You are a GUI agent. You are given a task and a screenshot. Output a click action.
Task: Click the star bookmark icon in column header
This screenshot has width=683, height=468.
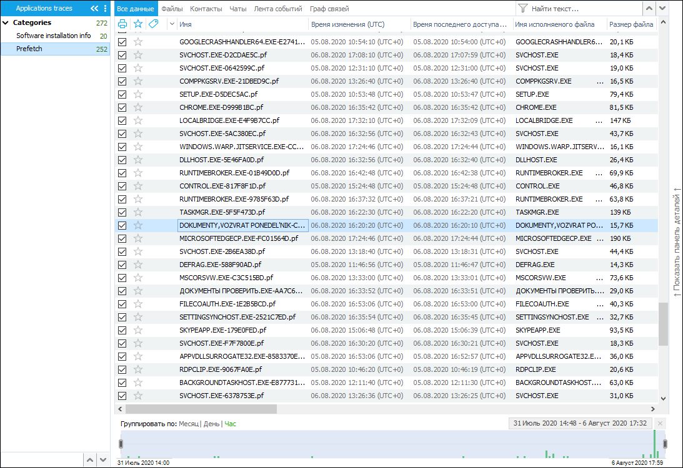pyautogui.click(x=138, y=24)
